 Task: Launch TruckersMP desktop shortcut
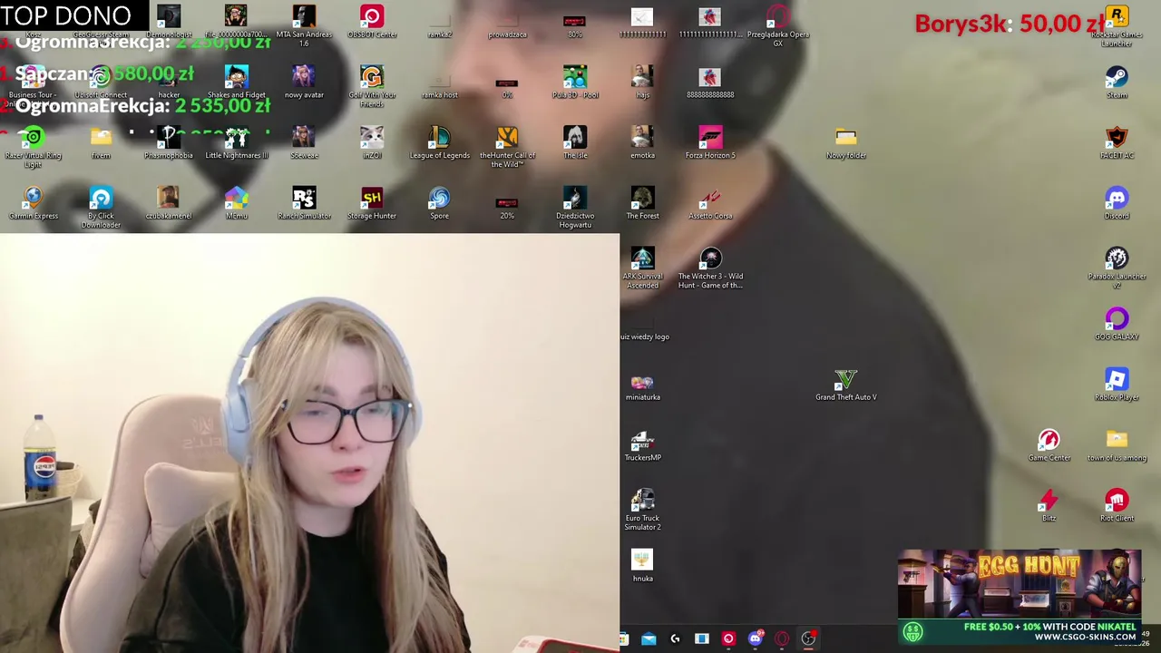(x=642, y=445)
